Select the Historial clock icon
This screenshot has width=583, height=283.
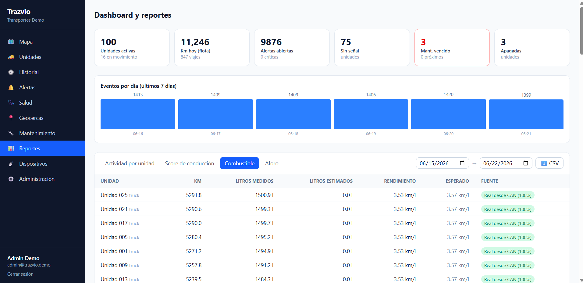[11, 72]
